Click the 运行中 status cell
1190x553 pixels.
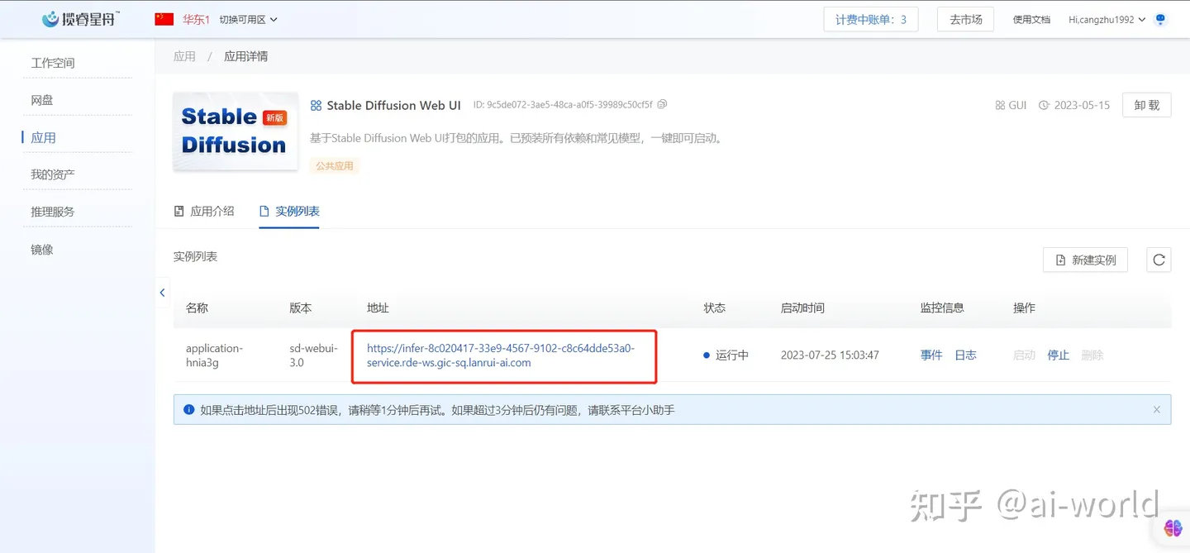point(726,355)
